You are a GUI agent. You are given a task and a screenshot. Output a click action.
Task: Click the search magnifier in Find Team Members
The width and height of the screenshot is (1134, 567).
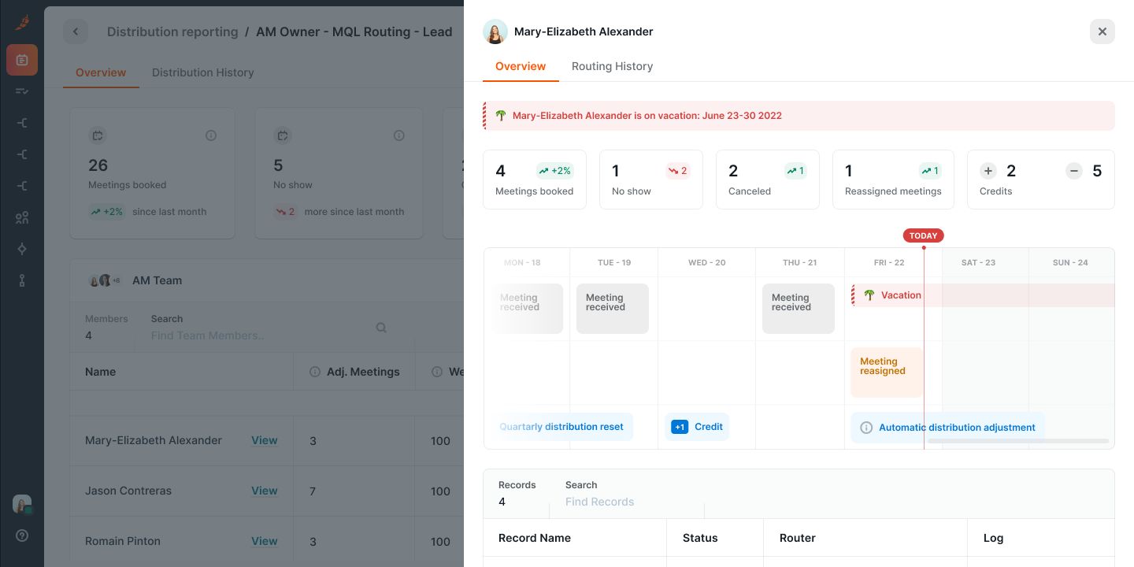click(x=381, y=327)
